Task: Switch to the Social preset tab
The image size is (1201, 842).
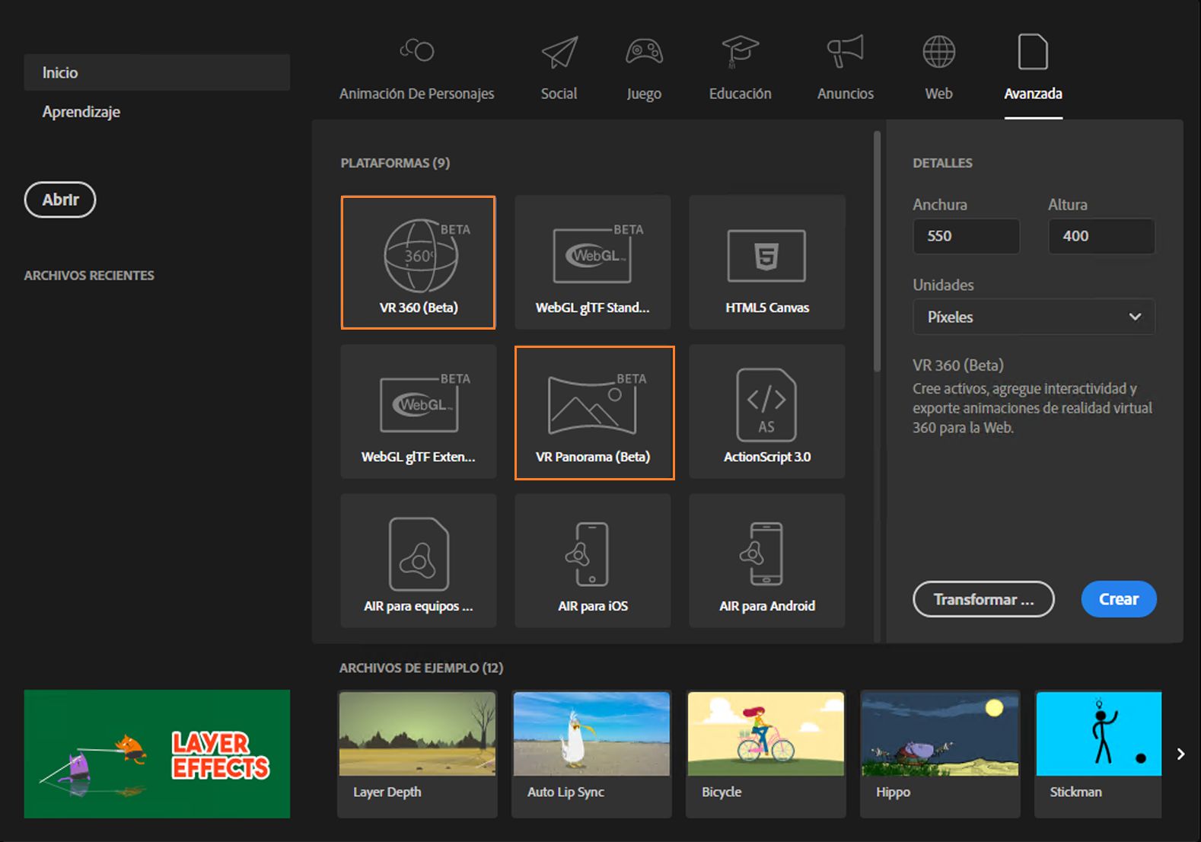Action: [559, 94]
